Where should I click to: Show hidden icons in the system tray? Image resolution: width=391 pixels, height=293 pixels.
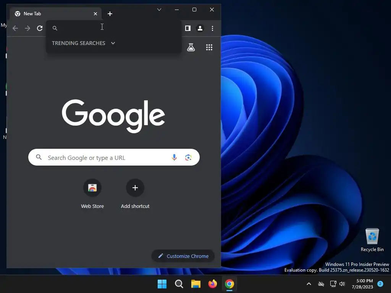pyautogui.click(x=309, y=284)
